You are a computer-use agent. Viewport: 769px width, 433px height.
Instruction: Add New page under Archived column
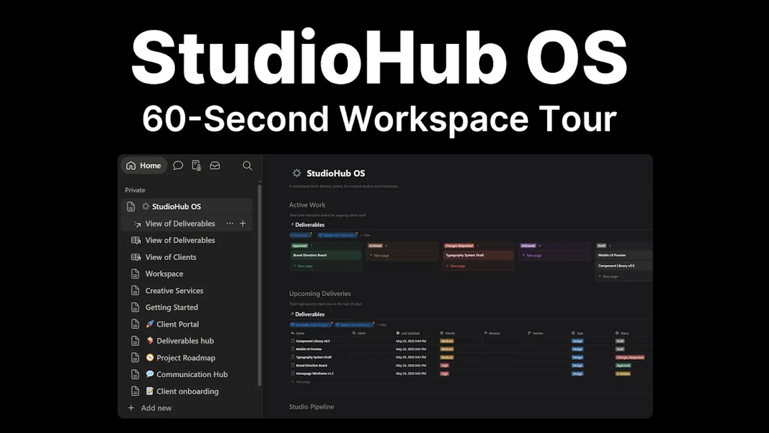(x=380, y=255)
